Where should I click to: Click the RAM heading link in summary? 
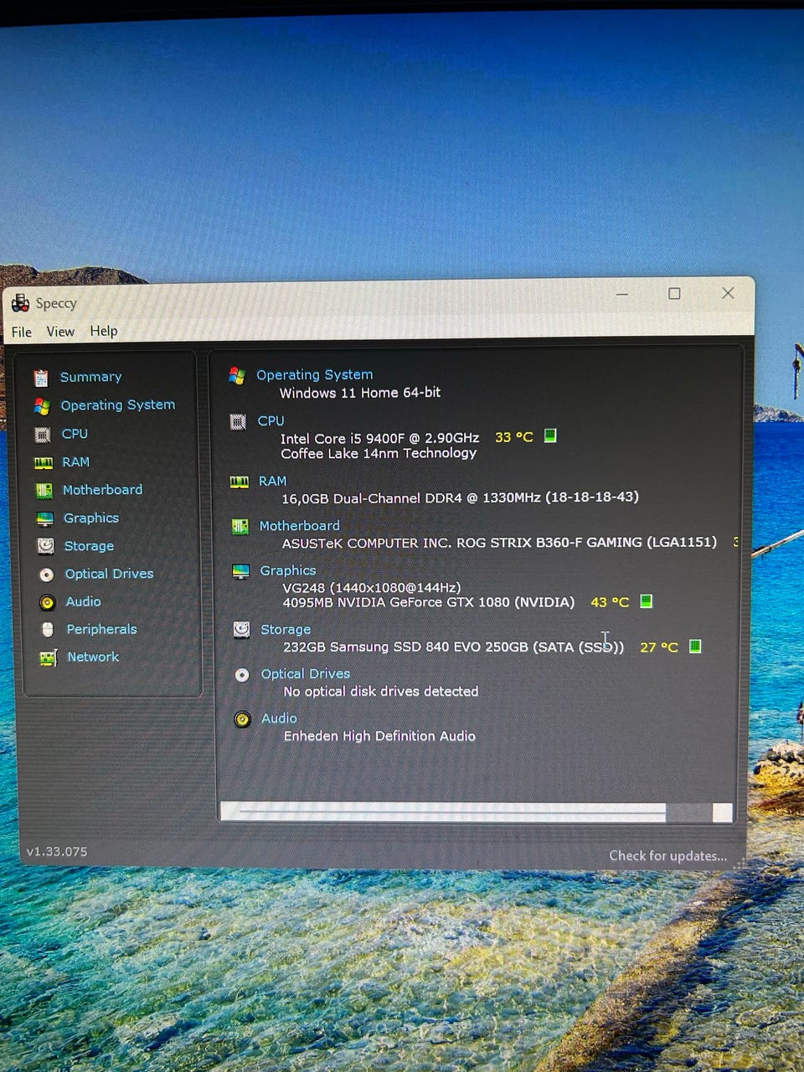[272, 482]
